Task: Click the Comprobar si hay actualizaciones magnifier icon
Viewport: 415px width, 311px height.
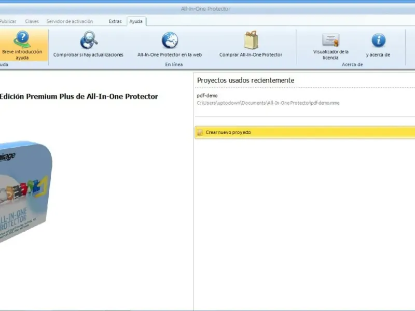Action: [x=89, y=40]
